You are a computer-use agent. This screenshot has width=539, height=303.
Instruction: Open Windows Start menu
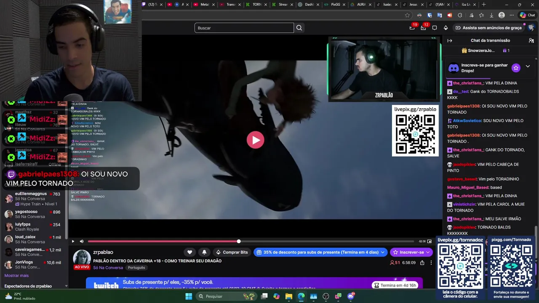pyautogui.click(x=189, y=296)
